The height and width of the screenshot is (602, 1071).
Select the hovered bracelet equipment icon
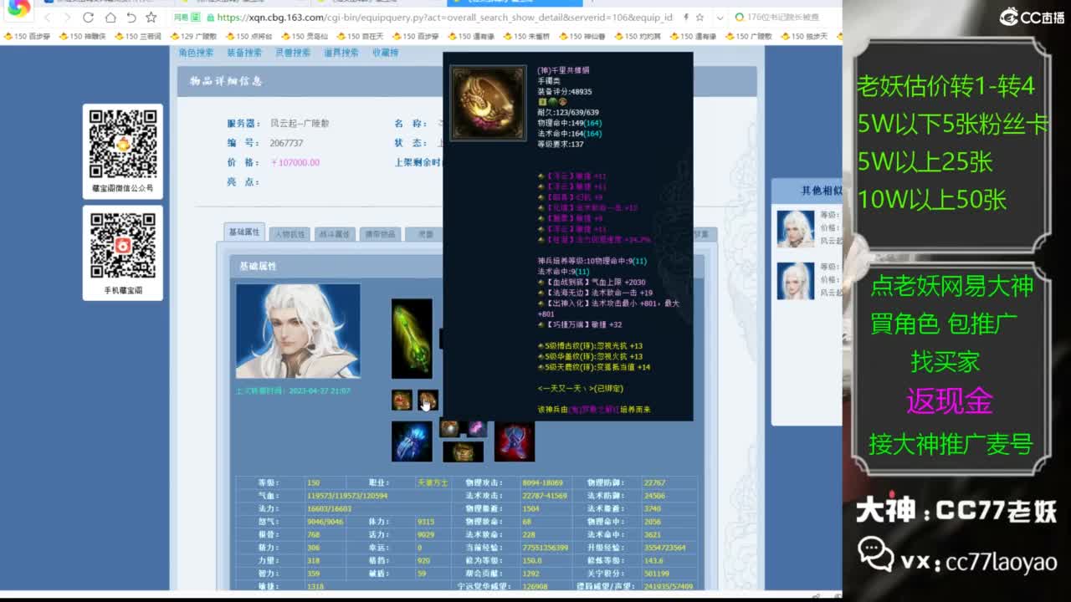428,400
